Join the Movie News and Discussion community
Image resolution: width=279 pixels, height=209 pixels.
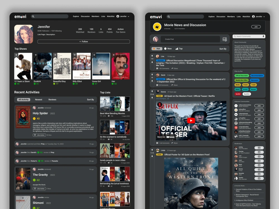[256, 27]
